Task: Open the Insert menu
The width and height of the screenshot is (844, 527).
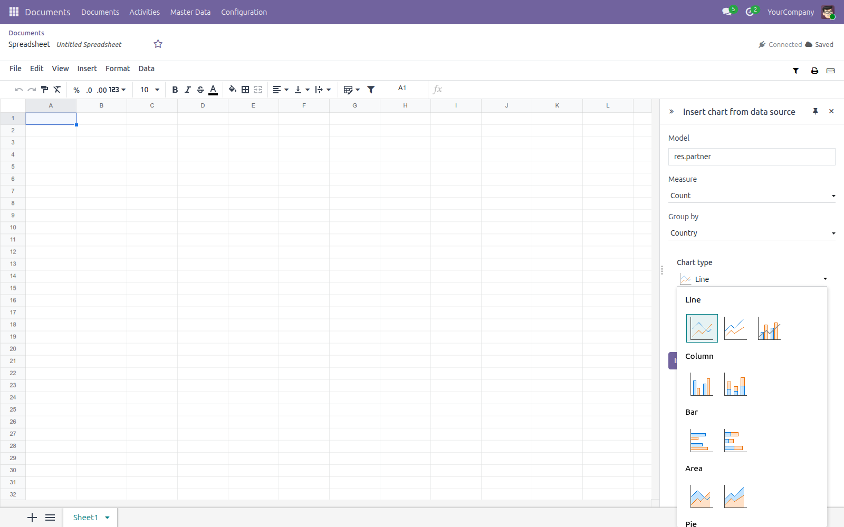Action: pos(87,69)
